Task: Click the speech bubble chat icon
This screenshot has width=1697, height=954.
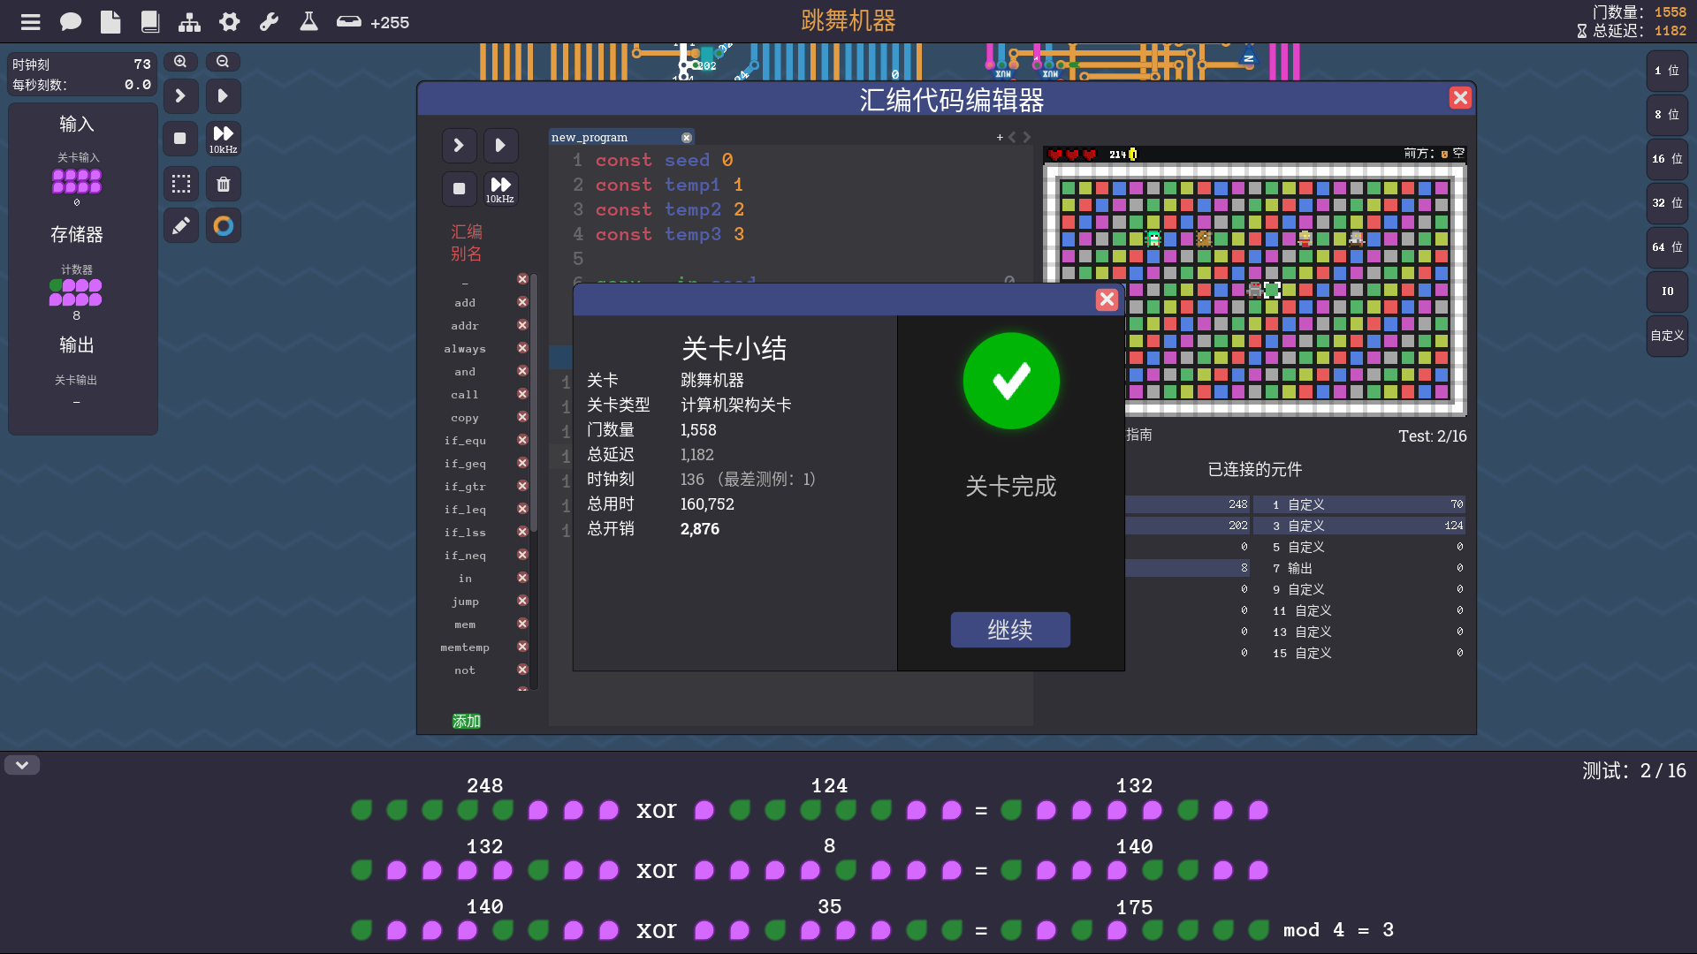Action: pos(71,22)
